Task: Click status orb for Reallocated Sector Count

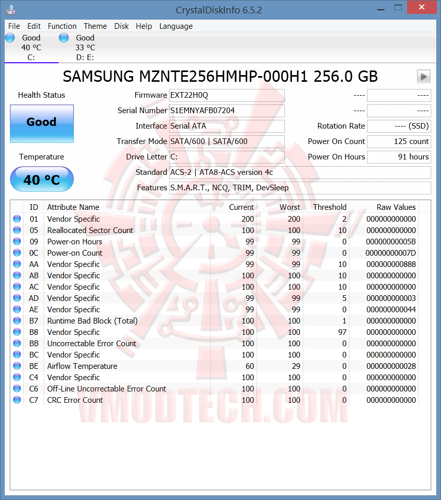Action: (x=17, y=230)
